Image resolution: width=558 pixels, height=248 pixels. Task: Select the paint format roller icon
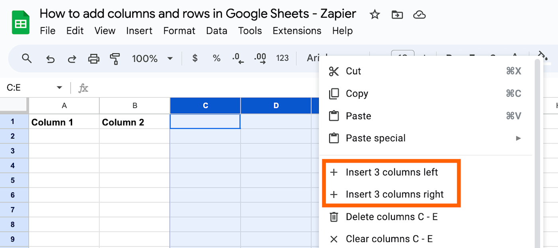click(115, 59)
